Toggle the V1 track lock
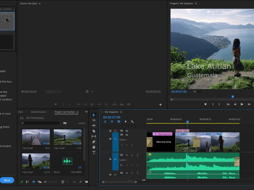Viewport: 254px width, 190px height. [x=110, y=139]
